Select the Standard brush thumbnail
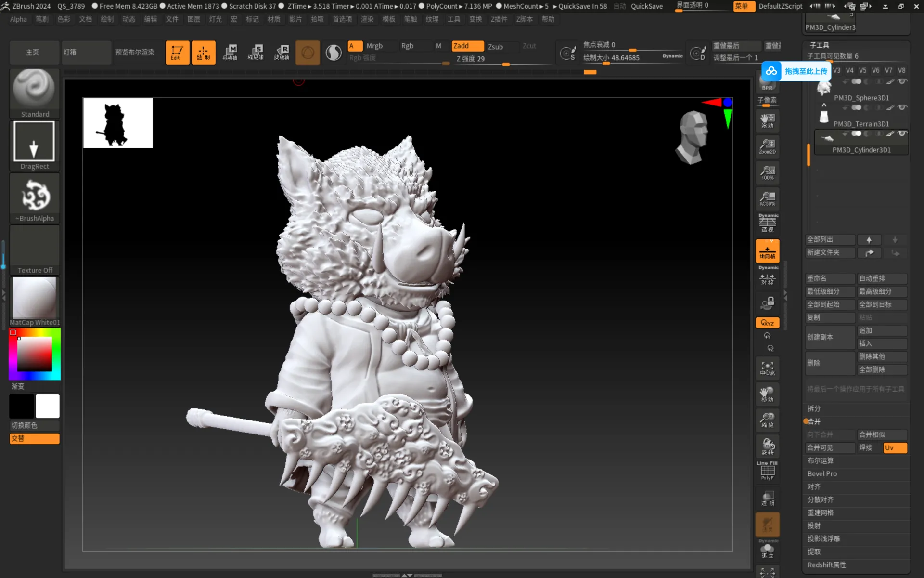The image size is (924, 578). (x=34, y=89)
